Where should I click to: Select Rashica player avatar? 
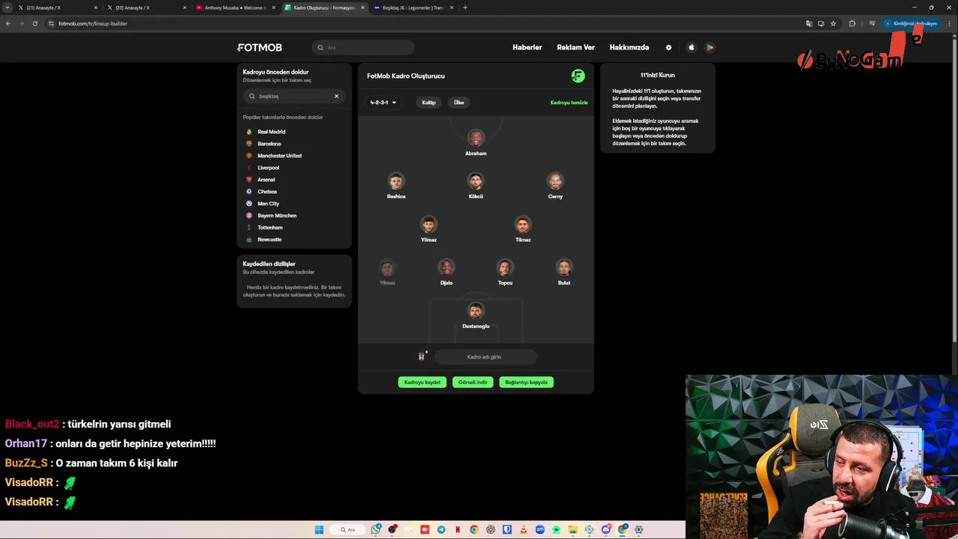tap(396, 181)
